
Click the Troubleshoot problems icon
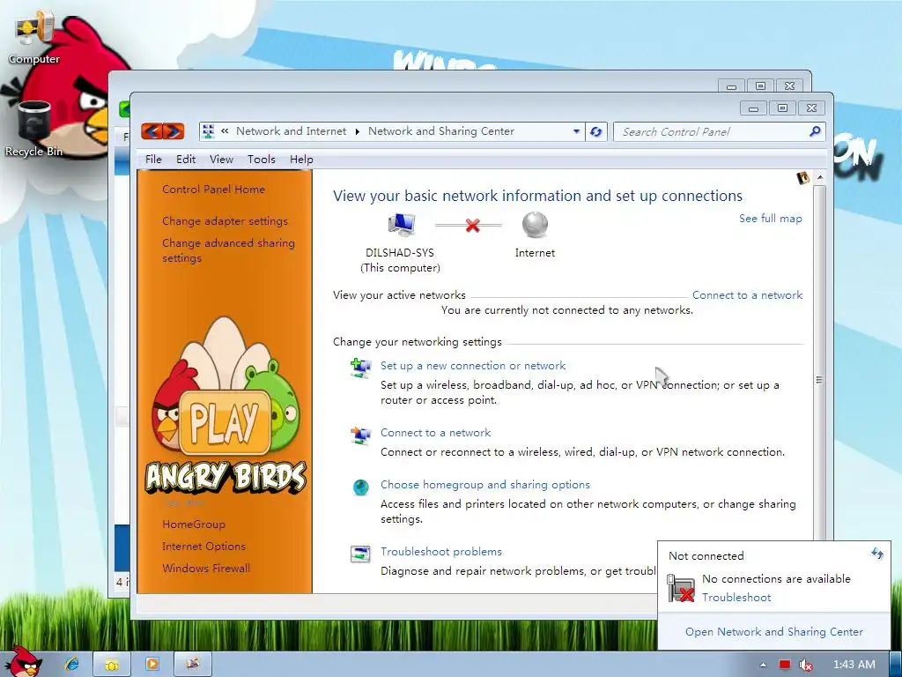pyautogui.click(x=360, y=554)
